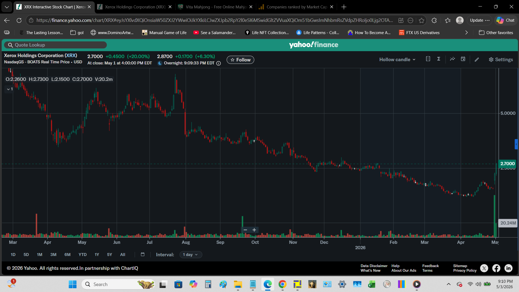This screenshot has width=519, height=292.
Task: Open Yahoo Finance Facebook page
Action: 496,268
